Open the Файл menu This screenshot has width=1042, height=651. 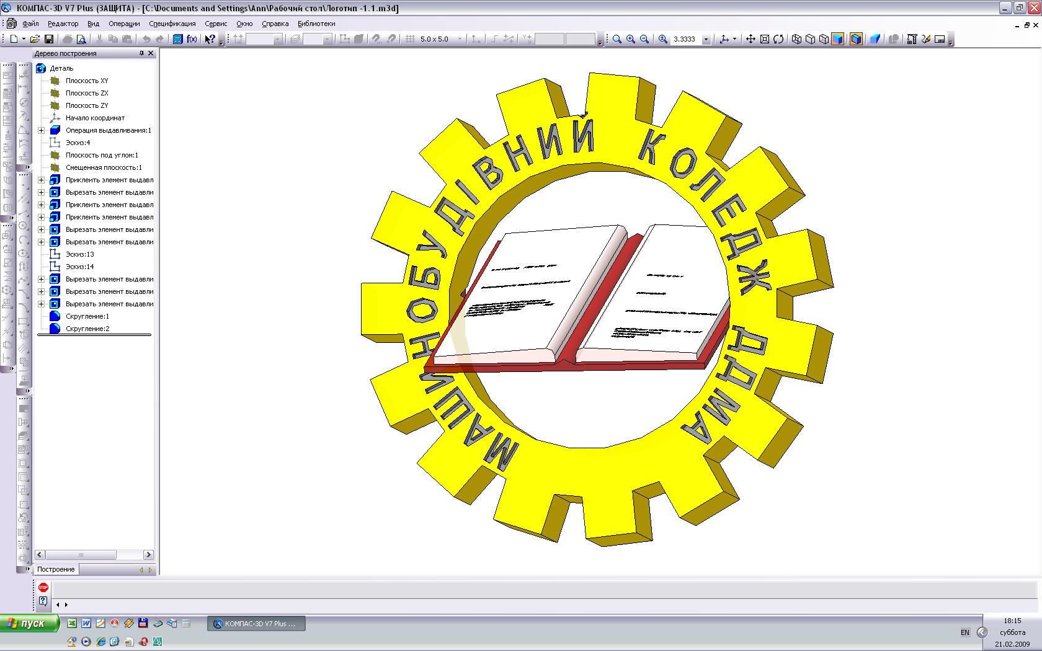click(30, 24)
